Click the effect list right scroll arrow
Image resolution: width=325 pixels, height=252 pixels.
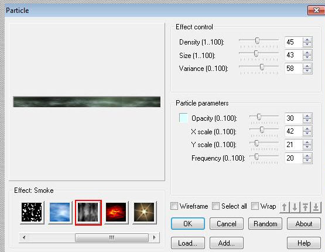tap(154, 237)
